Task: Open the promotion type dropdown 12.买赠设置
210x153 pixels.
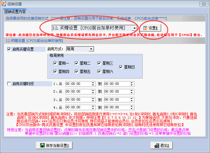Action: [134, 28]
